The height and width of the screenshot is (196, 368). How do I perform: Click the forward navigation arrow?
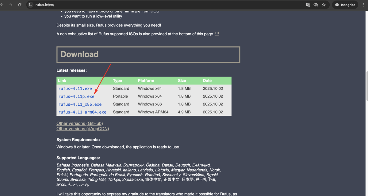[x=11, y=5]
